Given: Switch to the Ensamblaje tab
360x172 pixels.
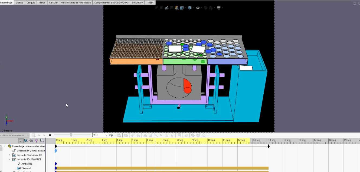Looking at the screenshot, I should (x=6, y=2).
